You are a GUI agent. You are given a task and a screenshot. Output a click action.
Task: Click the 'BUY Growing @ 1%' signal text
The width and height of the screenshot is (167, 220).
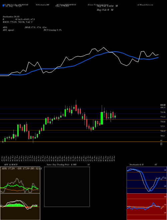click(x=52, y=30)
